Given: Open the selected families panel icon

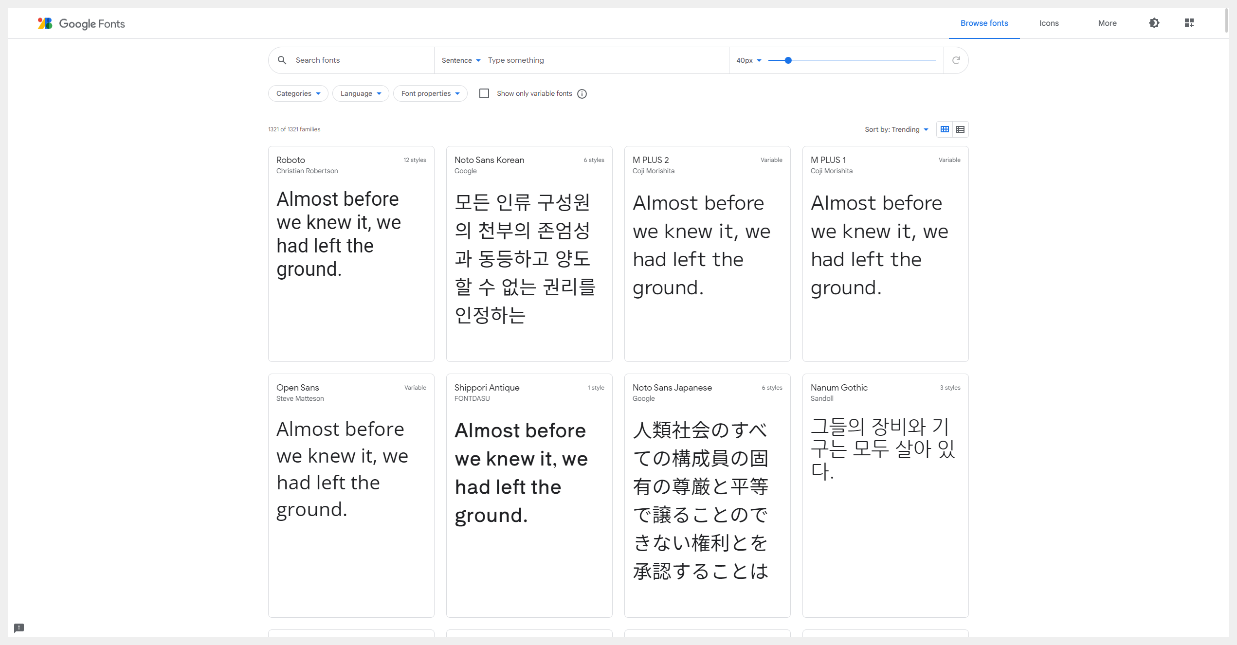Looking at the screenshot, I should click(x=1189, y=23).
